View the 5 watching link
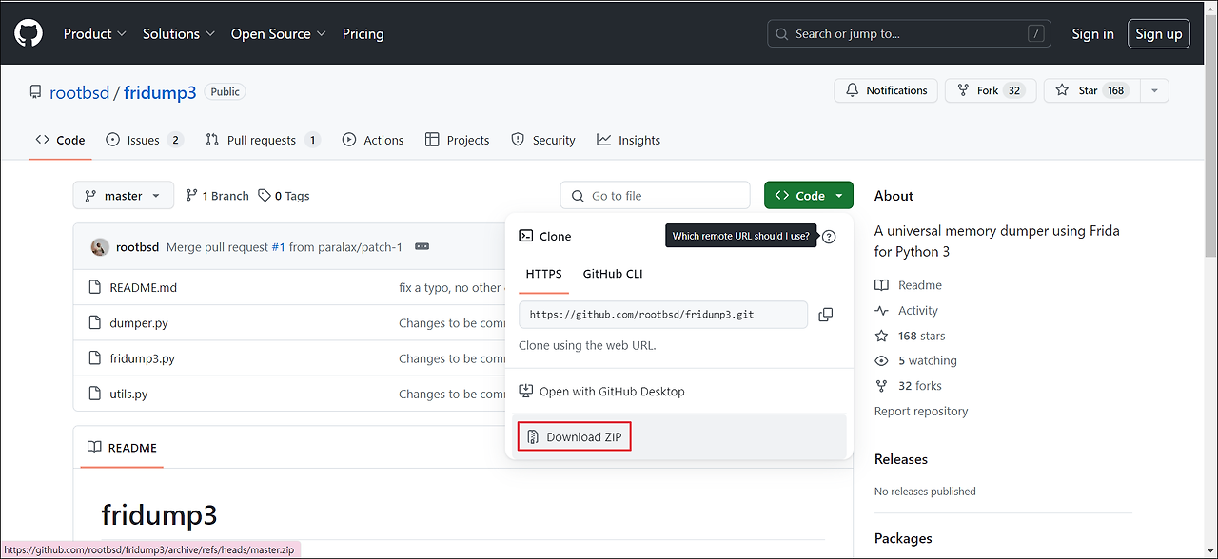Image resolution: width=1218 pixels, height=559 pixels. [915, 360]
